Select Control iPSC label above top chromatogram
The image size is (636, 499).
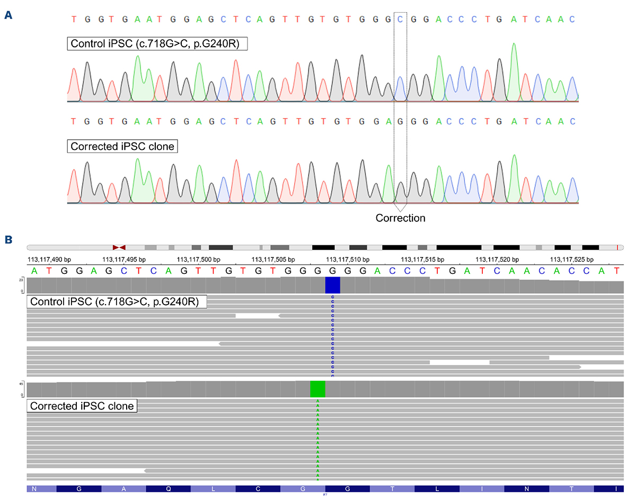(157, 44)
